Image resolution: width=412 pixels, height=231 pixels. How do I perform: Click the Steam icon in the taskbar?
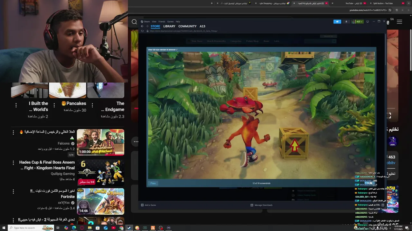click(x=129, y=228)
